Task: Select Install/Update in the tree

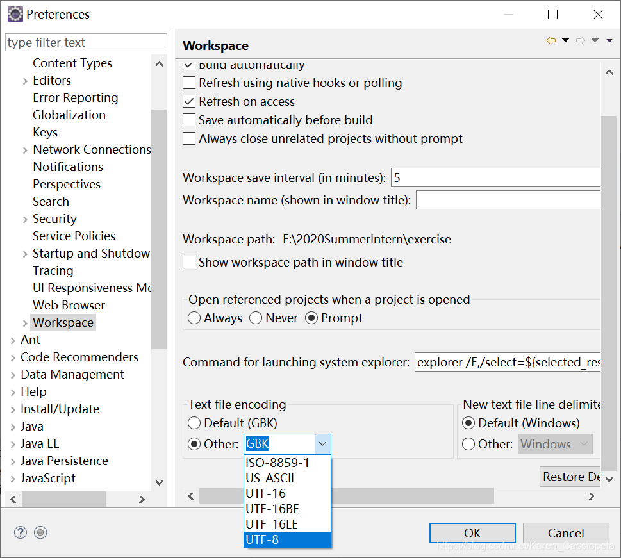Action: [x=60, y=409]
